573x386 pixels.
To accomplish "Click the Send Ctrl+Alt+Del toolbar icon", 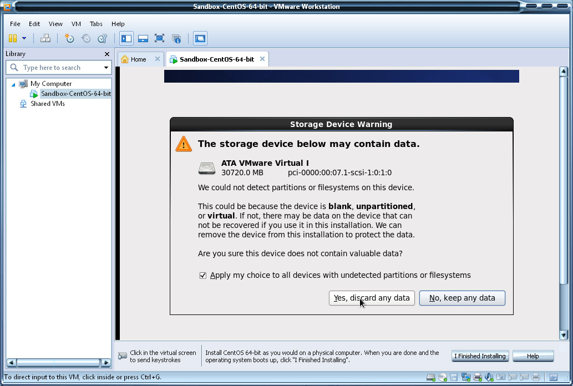I will 45,38.
